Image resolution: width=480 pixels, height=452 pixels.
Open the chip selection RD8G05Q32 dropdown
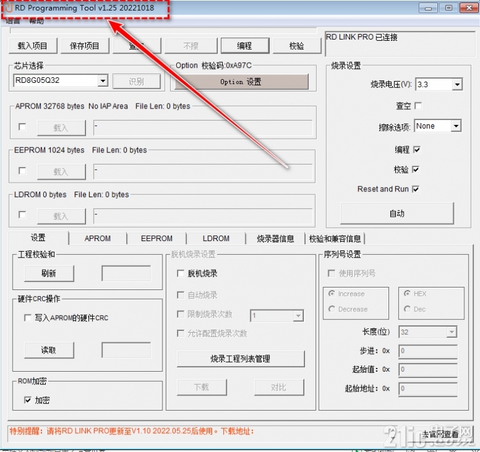[103, 81]
